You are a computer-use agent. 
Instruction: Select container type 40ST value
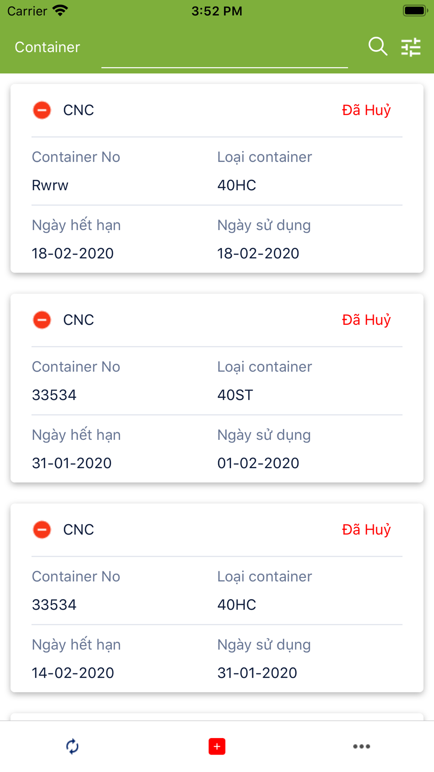click(235, 395)
